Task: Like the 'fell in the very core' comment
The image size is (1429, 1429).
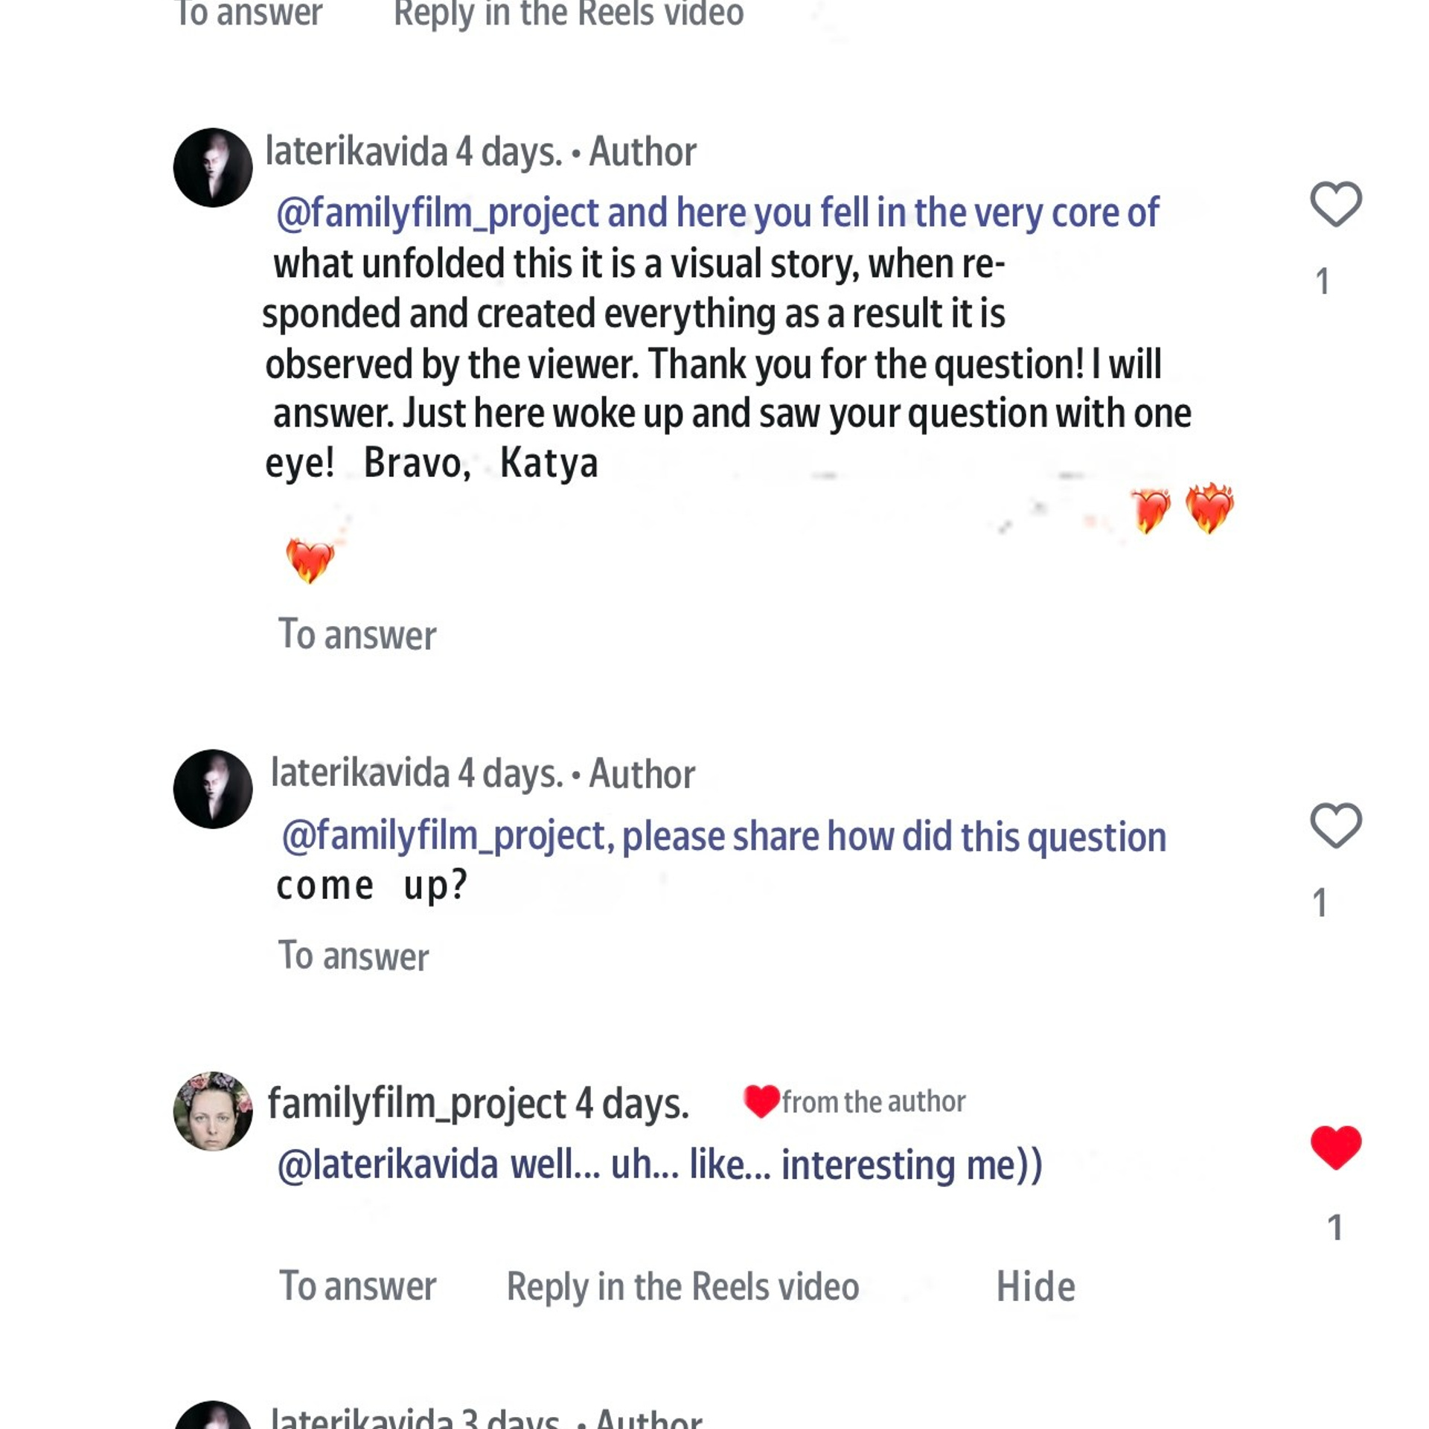Action: coord(1335,203)
